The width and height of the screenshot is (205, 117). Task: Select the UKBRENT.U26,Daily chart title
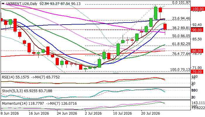22,4
